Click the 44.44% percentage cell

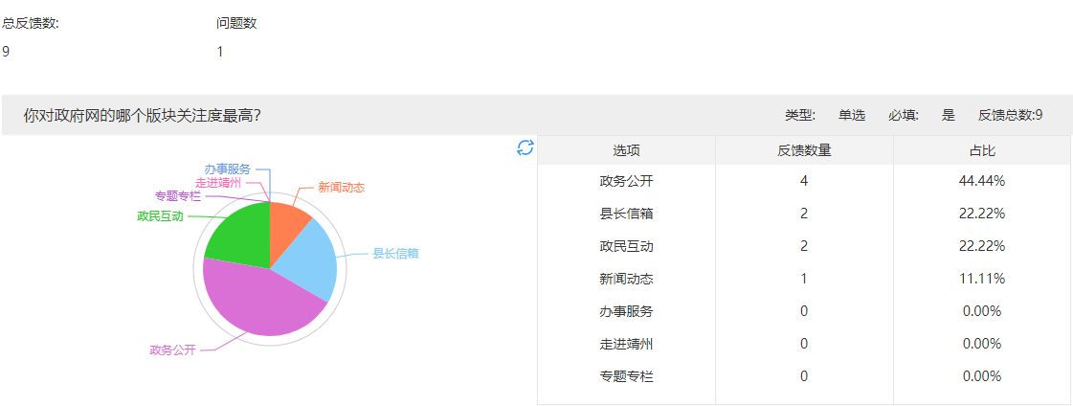[982, 181]
